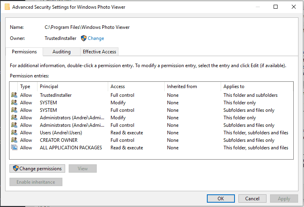Click the folder icon in the title bar
This screenshot has width=304, height=207.
(7, 7)
